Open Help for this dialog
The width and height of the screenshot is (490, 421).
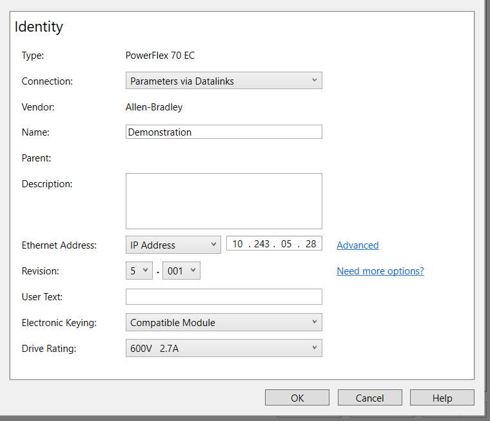click(442, 398)
